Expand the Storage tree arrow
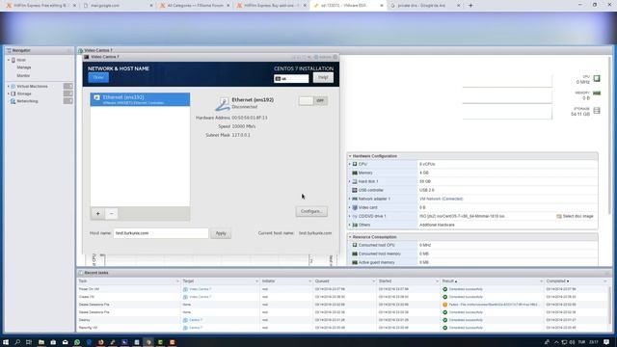617x347 pixels. [x=9, y=93]
